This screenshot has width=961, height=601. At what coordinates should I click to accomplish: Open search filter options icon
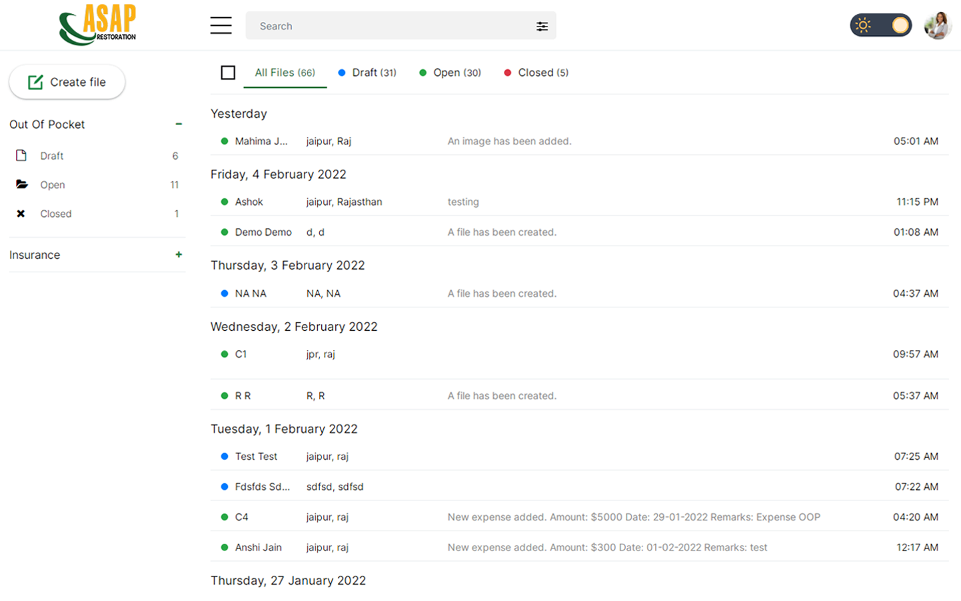(542, 26)
